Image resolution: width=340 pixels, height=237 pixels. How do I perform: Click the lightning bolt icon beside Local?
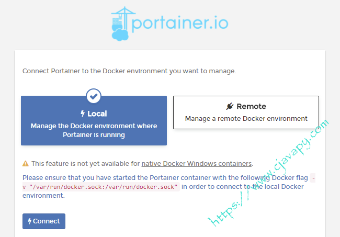83,114
